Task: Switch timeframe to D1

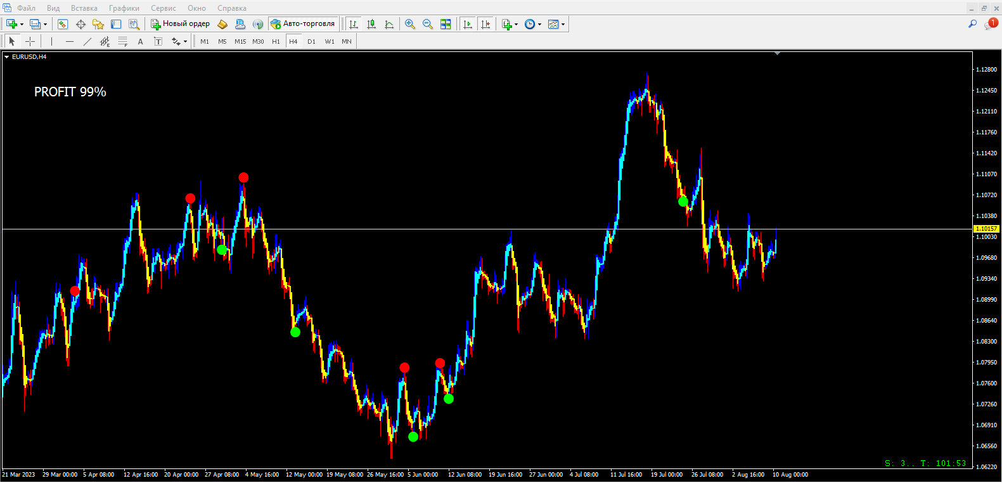Action: coord(311,41)
